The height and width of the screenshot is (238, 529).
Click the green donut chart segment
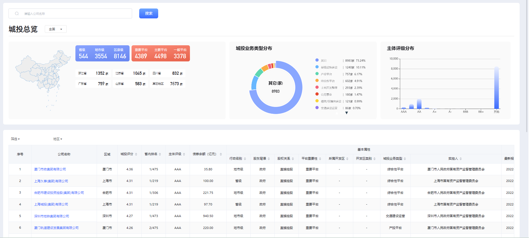pos(259,73)
